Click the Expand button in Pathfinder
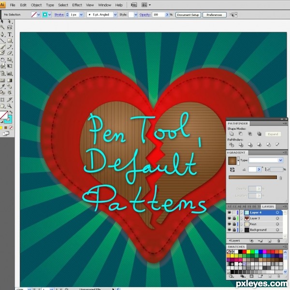Viewport: 290px width, 290px height. pyautogui.click(x=273, y=134)
